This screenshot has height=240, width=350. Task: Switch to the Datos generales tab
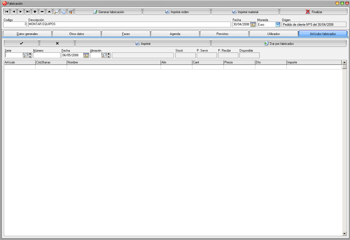pyautogui.click(x=27, y=34)
